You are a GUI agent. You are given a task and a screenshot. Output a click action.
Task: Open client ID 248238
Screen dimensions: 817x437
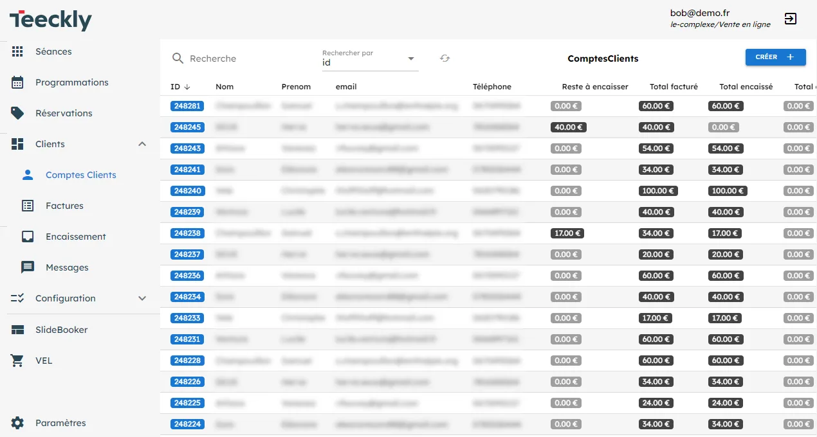tap(187, 233)
